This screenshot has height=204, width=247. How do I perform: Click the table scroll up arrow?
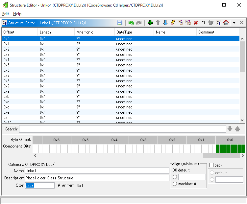(x=242, y=39)
